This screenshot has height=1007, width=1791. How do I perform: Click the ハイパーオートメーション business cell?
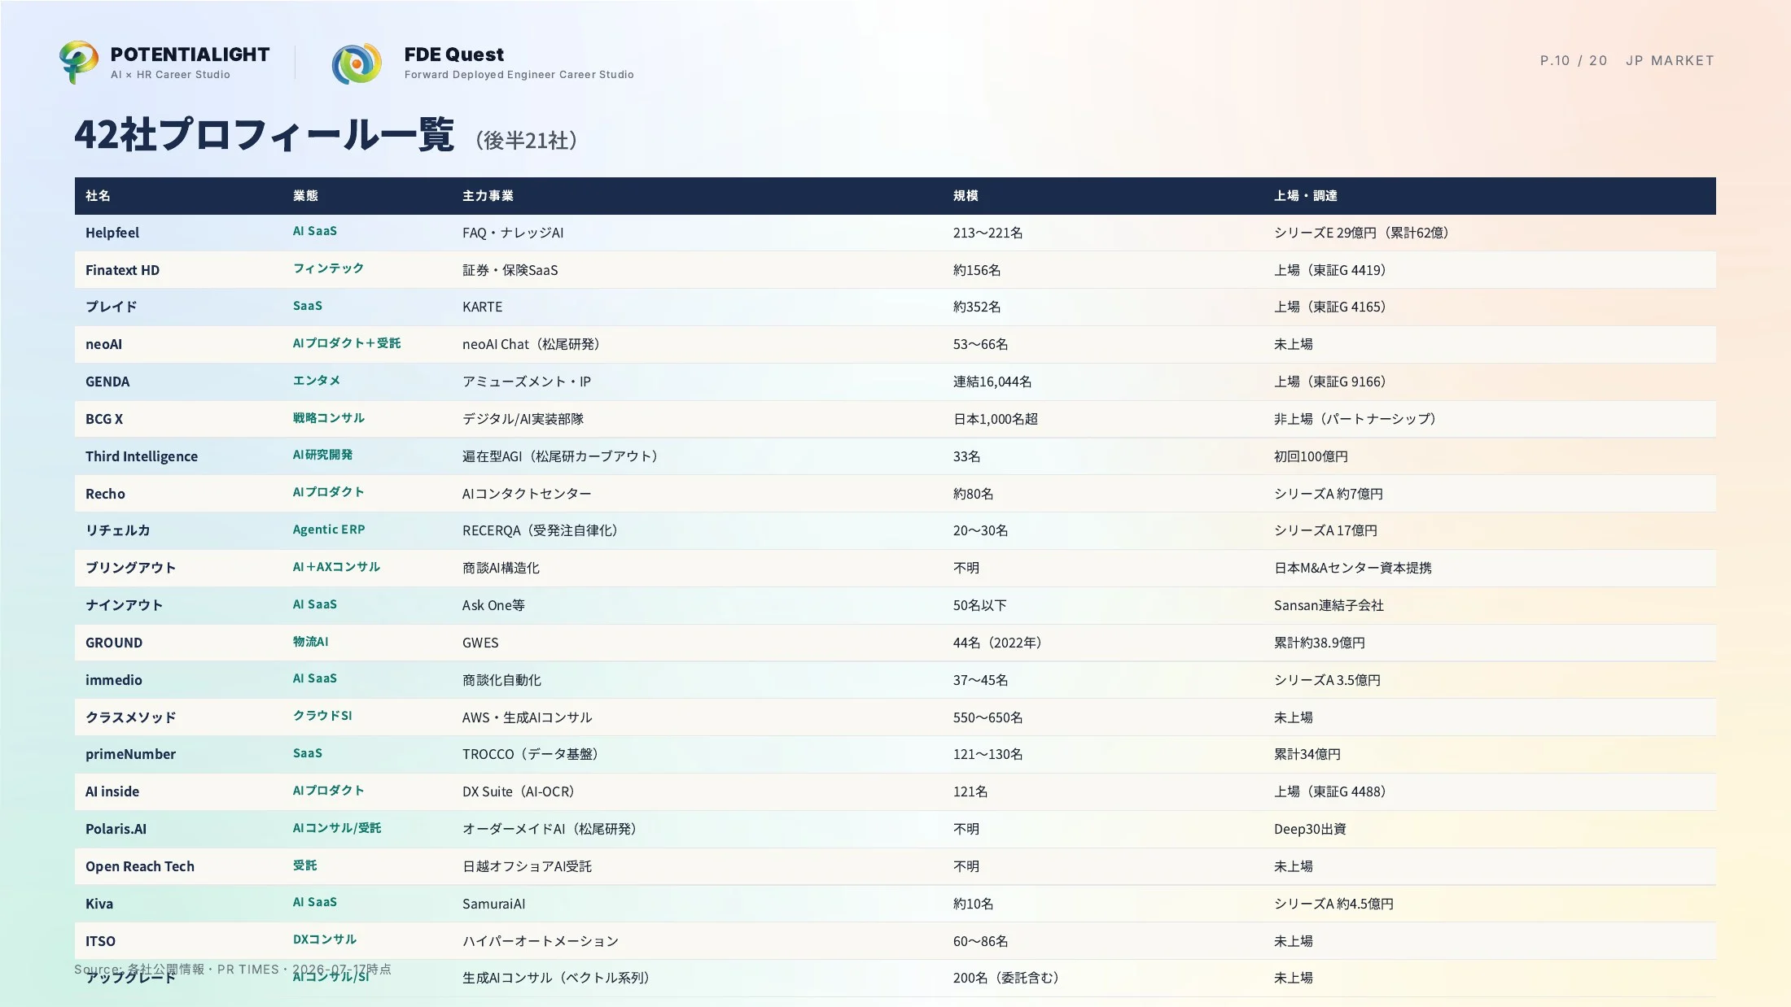(x=541, y=941)
